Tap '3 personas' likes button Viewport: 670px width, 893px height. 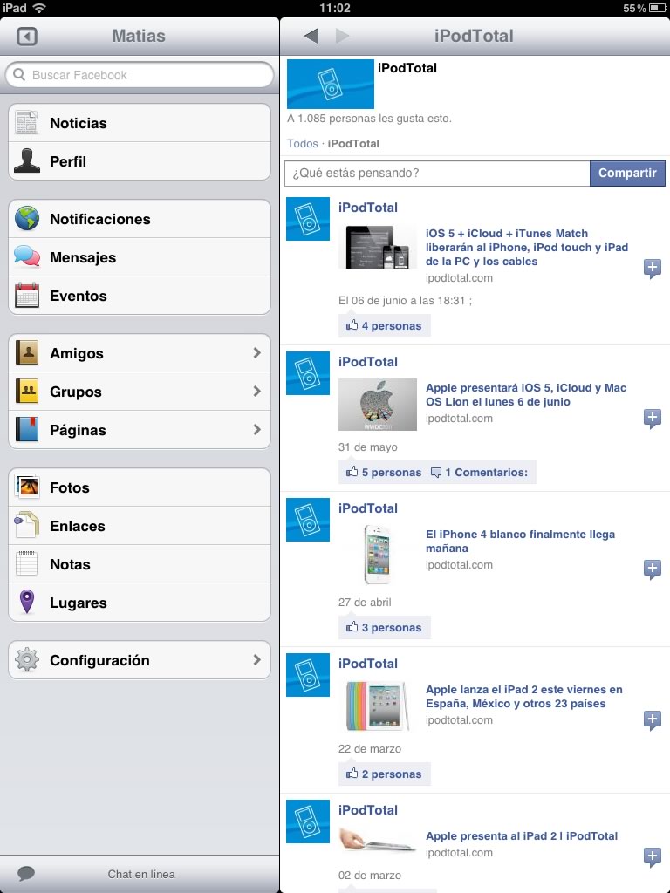click(x=385, y=627)
